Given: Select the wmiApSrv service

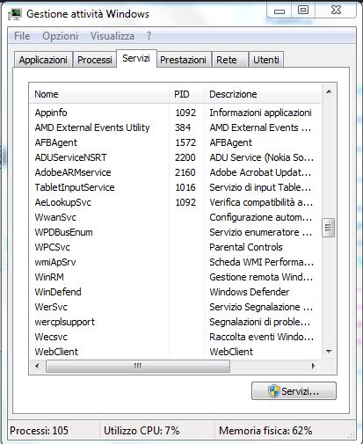Looking at the screenshot, I should (55, 262).
